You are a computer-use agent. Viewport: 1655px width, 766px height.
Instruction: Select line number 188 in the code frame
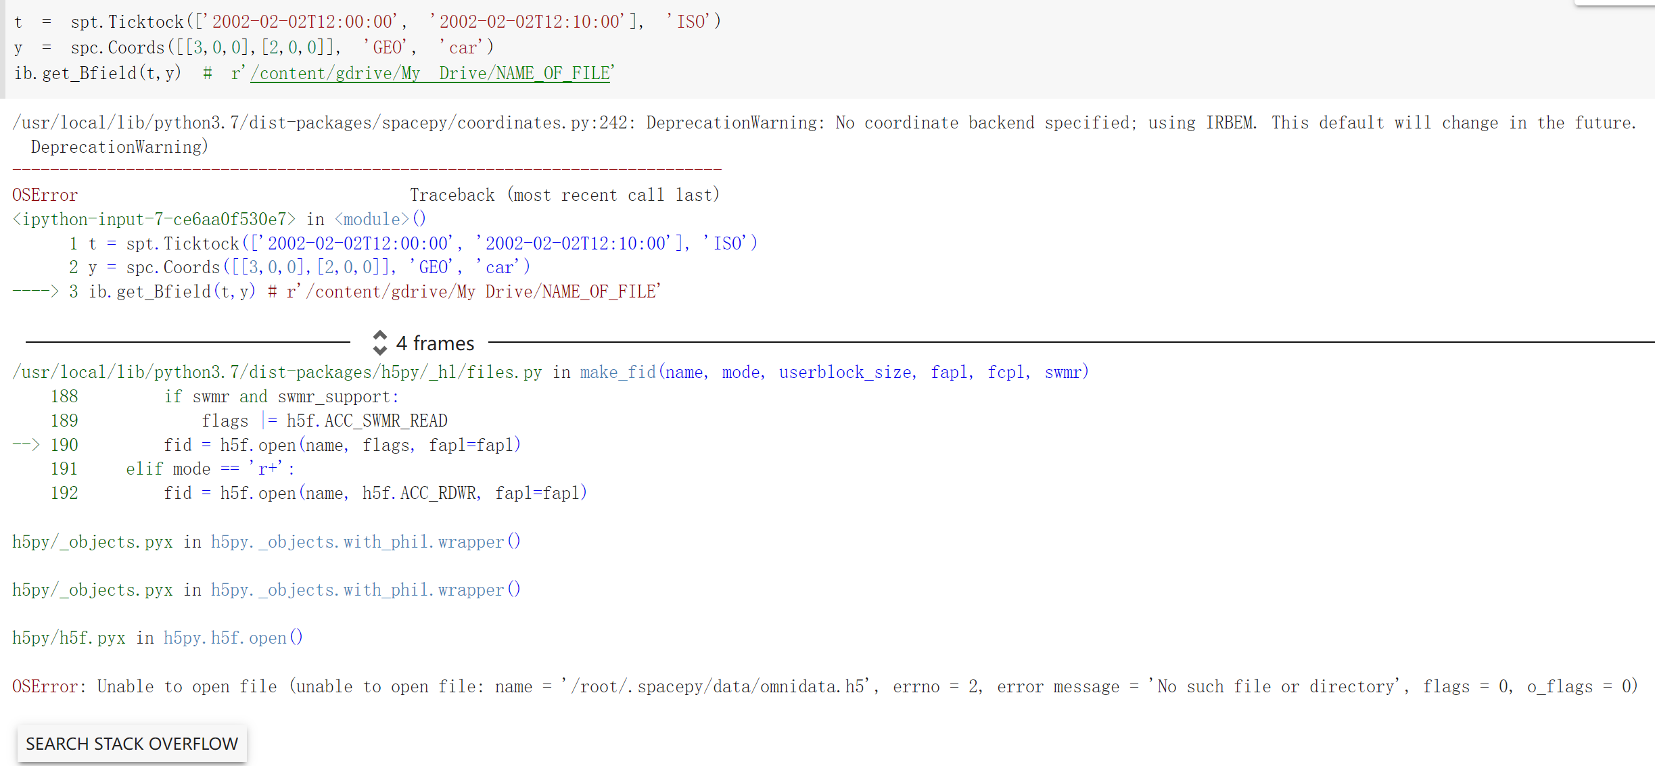coord(64,396)
